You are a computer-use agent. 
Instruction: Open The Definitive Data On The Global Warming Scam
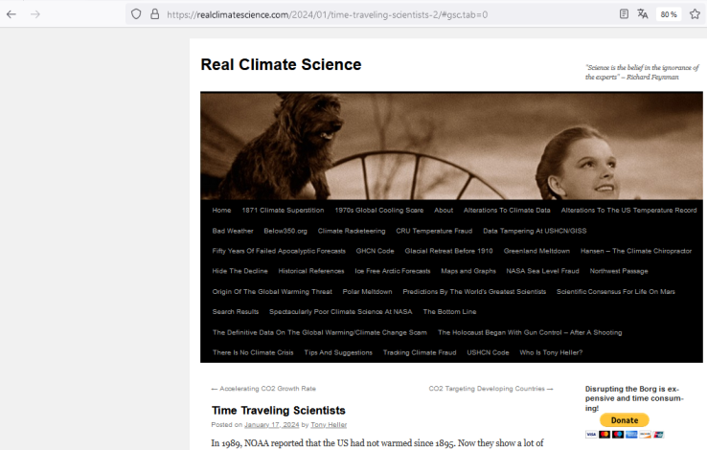point(320,332)
